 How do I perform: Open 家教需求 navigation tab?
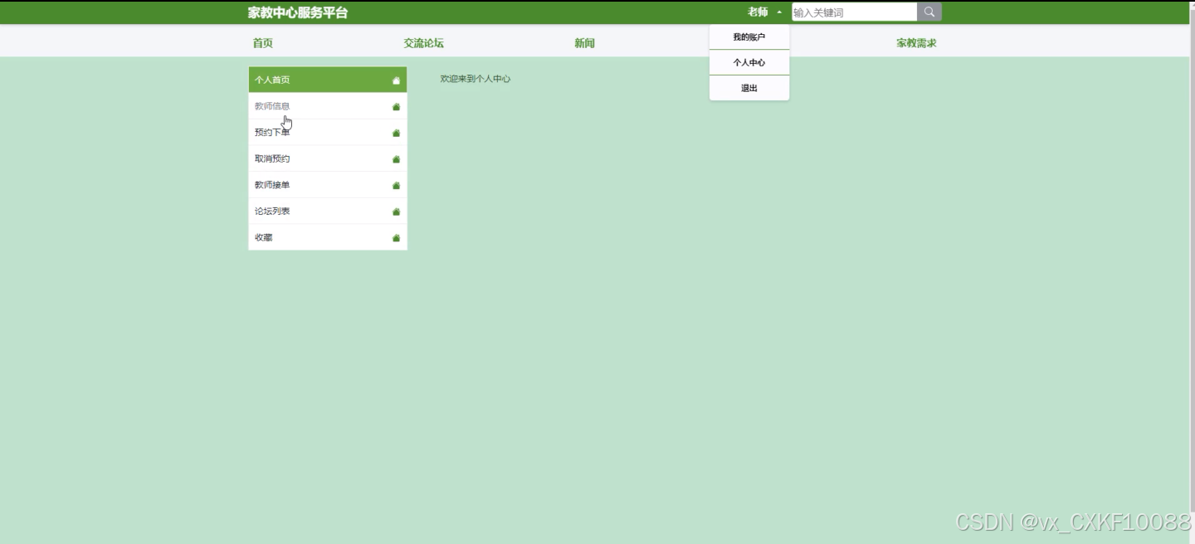[x=916, y=43]
